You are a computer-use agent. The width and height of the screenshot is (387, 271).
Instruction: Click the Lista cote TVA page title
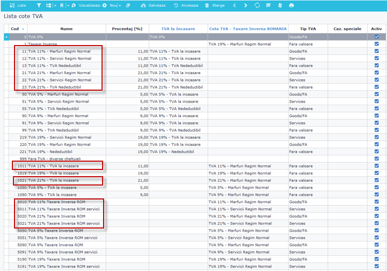(23, 16)
